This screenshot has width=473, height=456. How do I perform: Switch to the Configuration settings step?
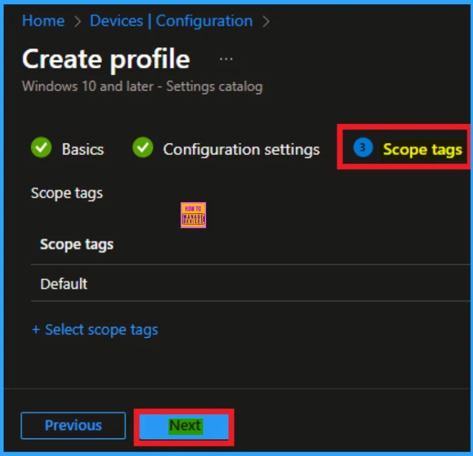point(241,150)
